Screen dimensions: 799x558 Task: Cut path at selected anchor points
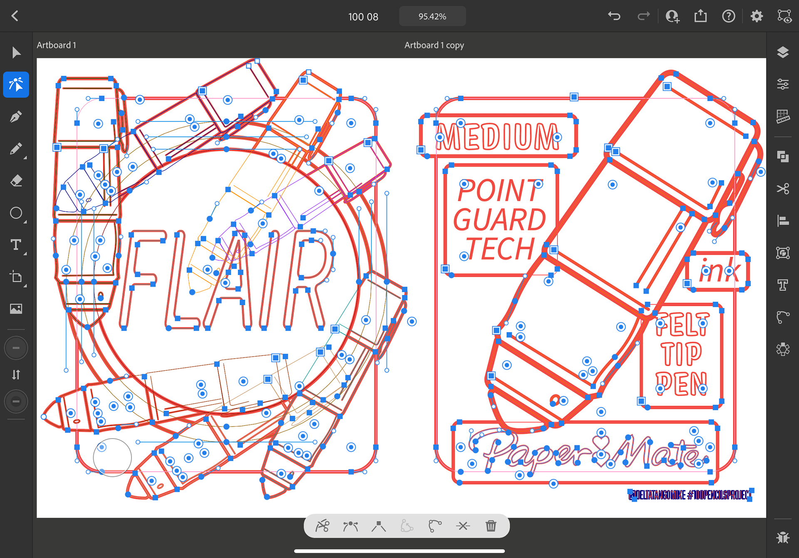click(463, 526)
